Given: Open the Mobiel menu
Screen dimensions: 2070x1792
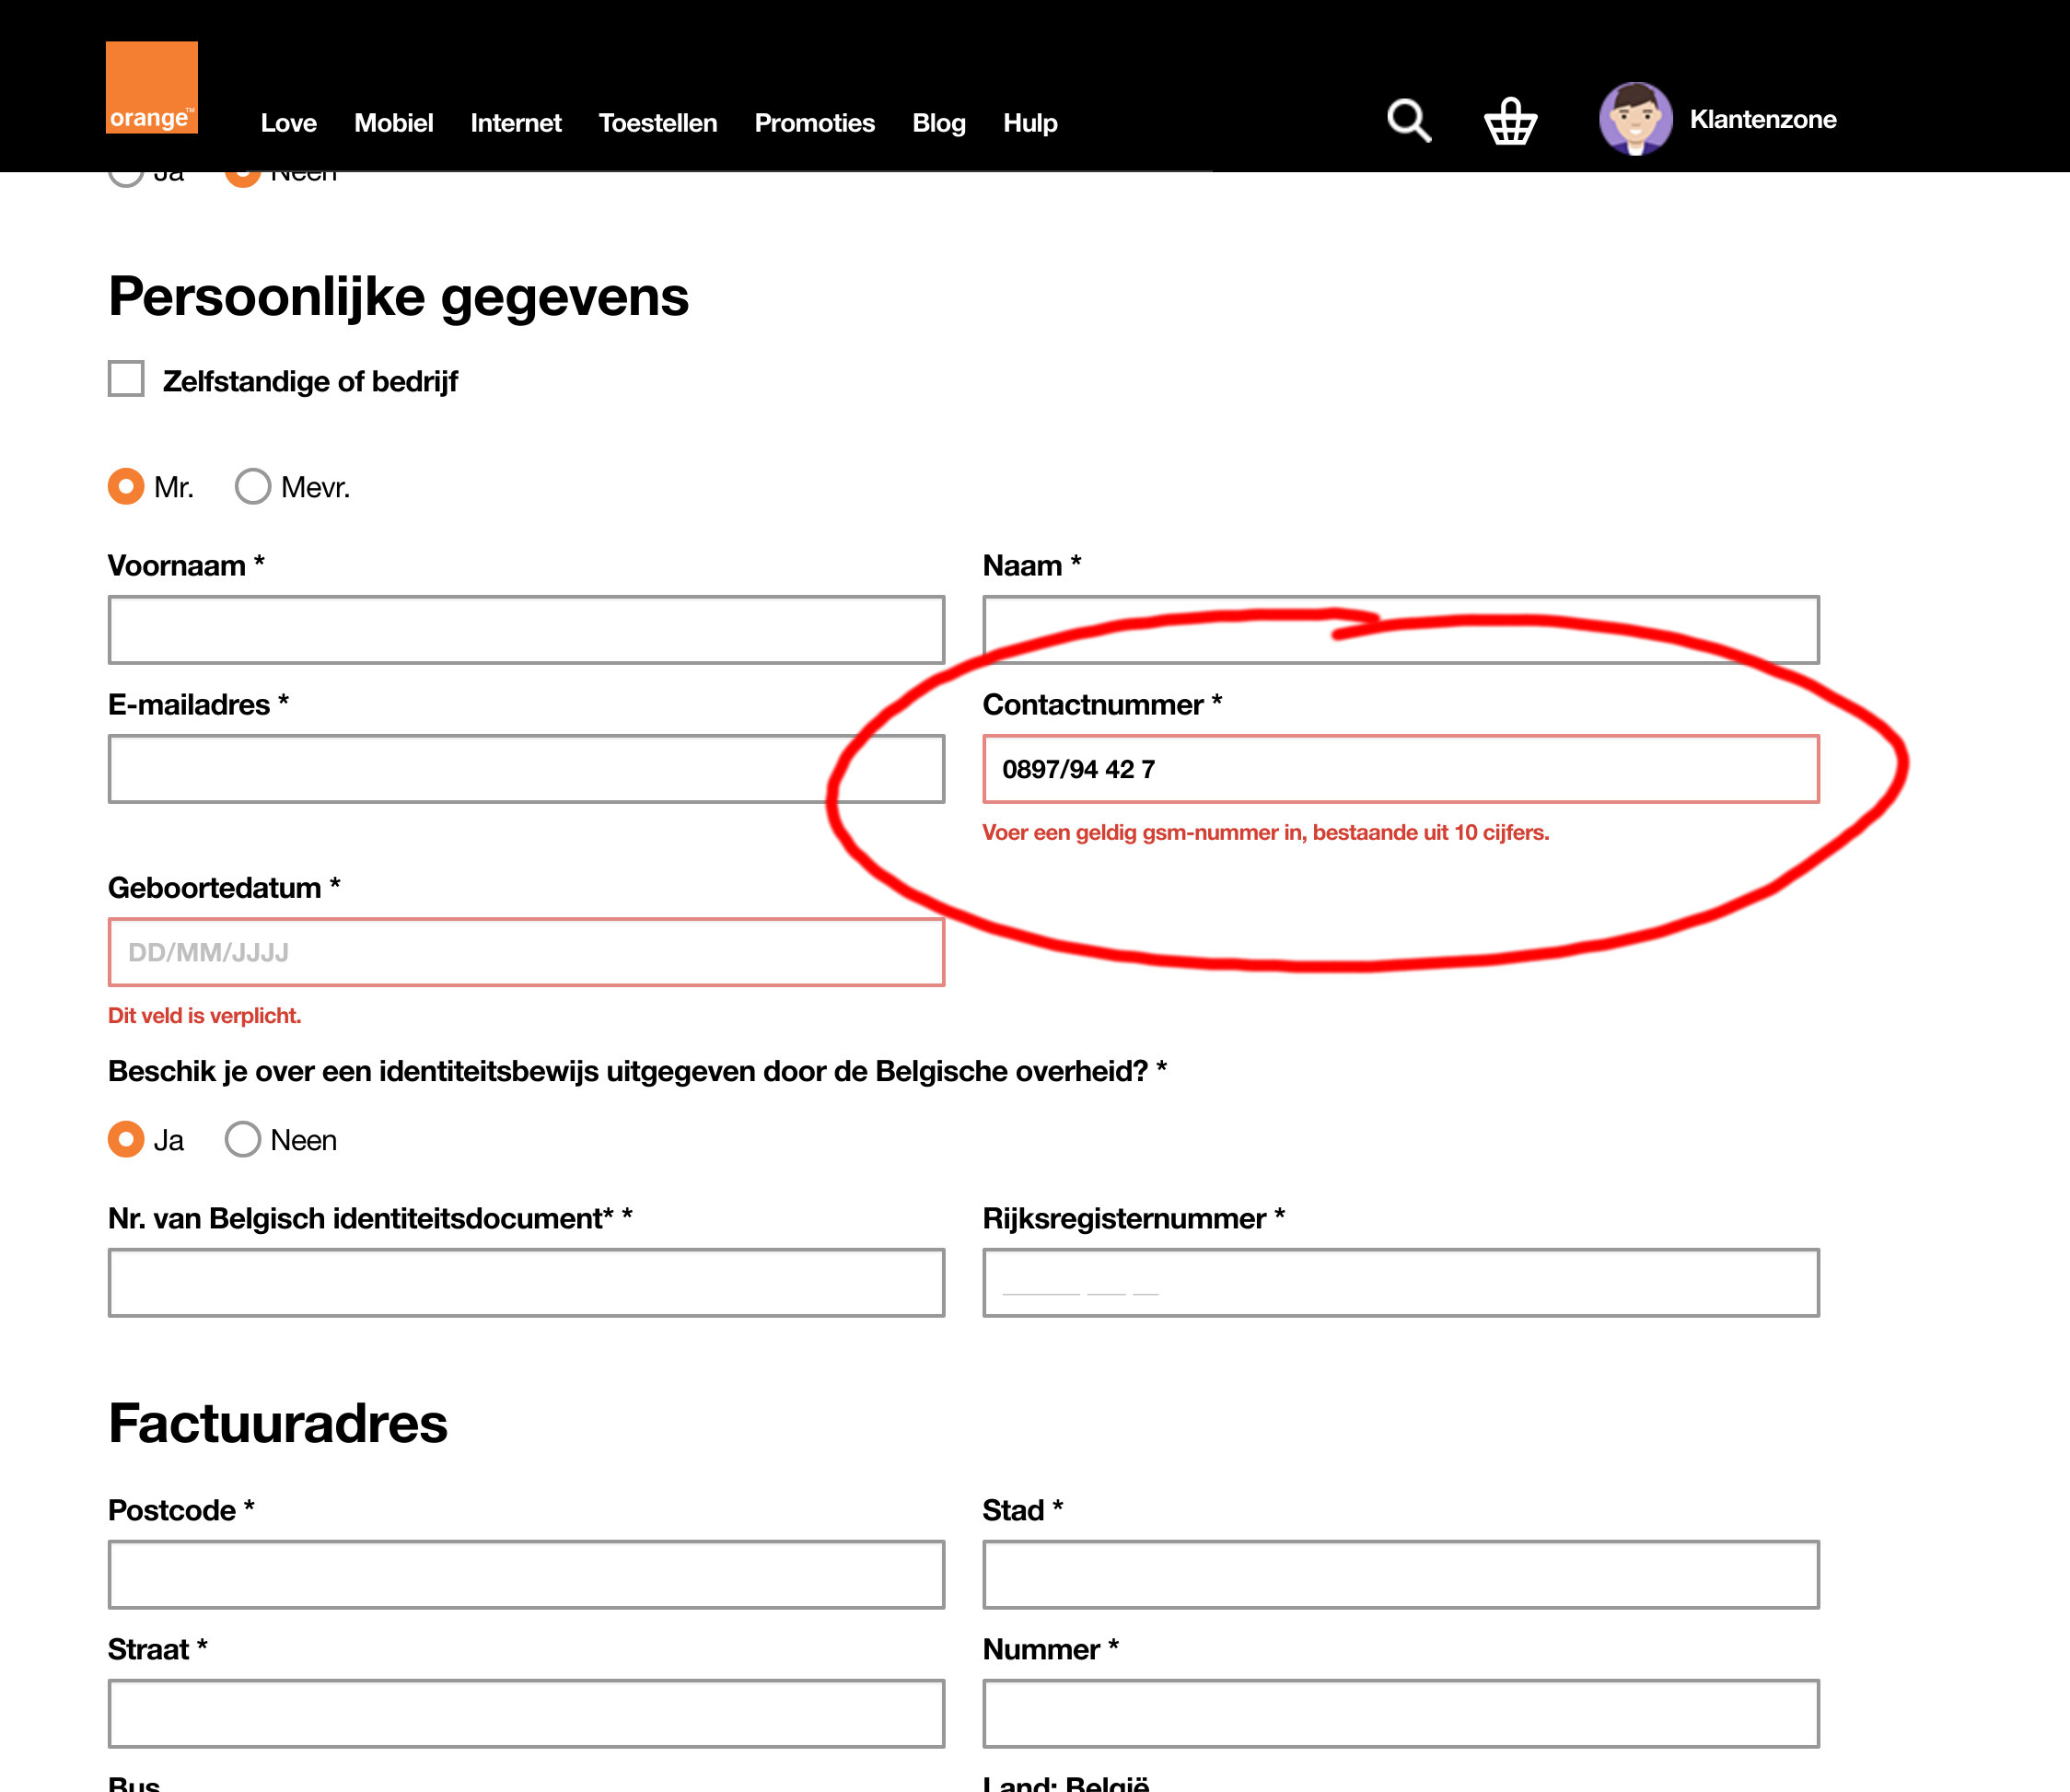Looking at the screenshot, I should coord(393,123).
